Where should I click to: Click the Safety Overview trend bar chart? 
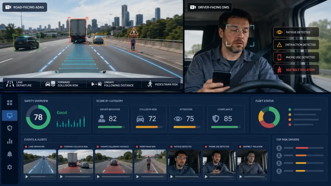pyautogui.click(x=71, y=122)
